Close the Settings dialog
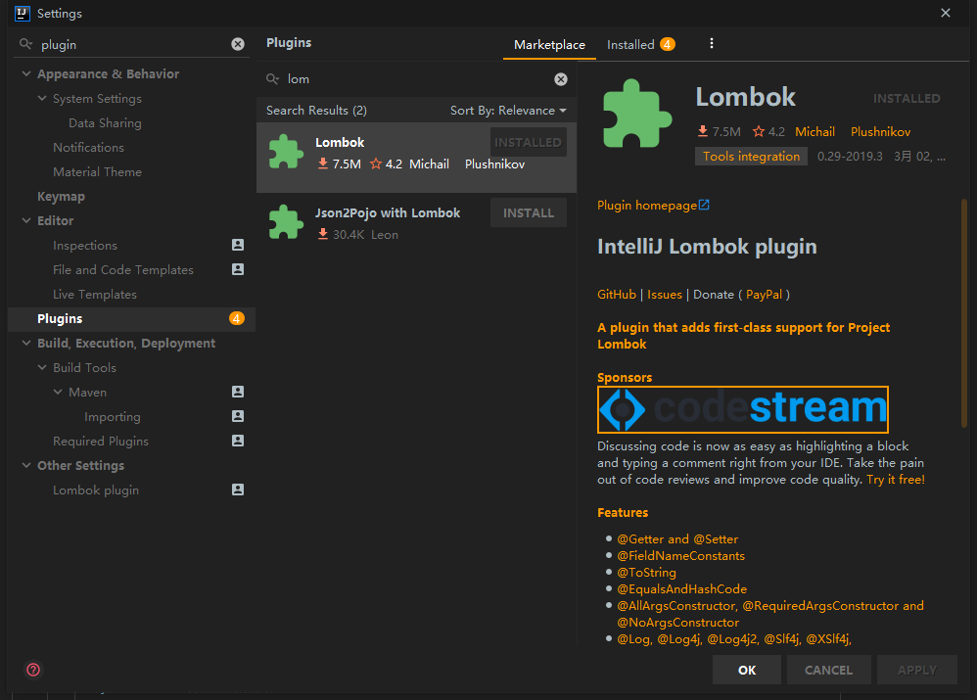Image resolution: width=977 pixels, height=700 pixels. [946, 13]
